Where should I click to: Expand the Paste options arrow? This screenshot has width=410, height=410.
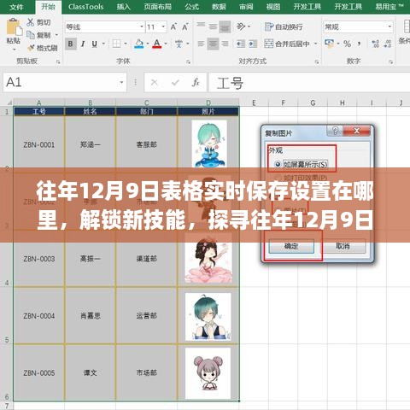(14, 50)
